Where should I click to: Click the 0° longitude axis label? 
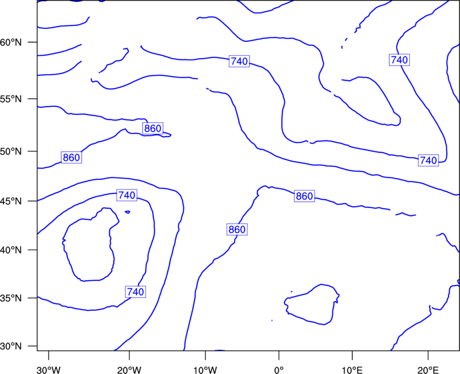pos(279,370)
